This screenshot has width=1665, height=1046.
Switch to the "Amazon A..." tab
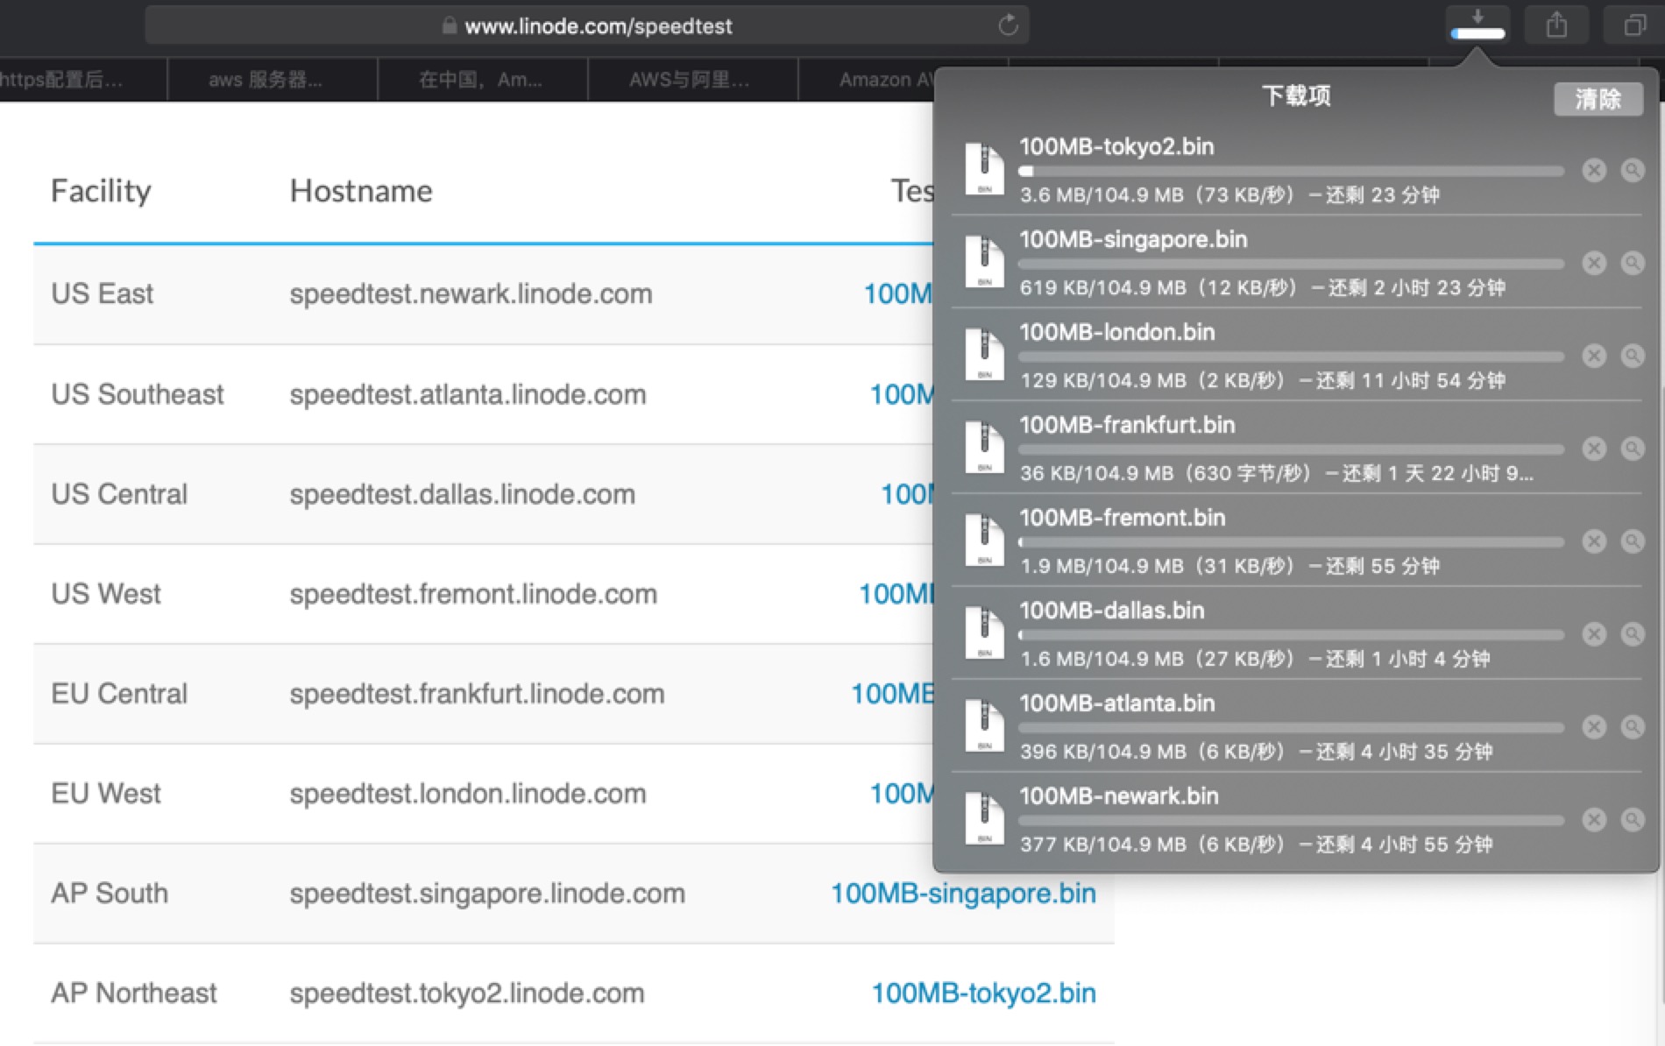pos(868,80)
